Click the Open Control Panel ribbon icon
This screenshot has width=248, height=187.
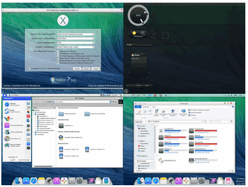(x=183, y=113)
